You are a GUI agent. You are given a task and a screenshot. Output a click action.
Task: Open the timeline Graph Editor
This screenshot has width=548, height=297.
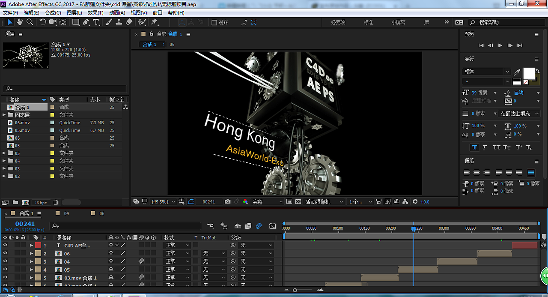pos(273,226)
